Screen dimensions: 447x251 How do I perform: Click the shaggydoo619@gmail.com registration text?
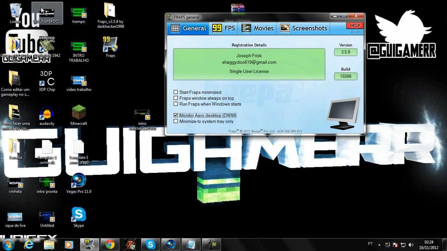tap(249, 62)
